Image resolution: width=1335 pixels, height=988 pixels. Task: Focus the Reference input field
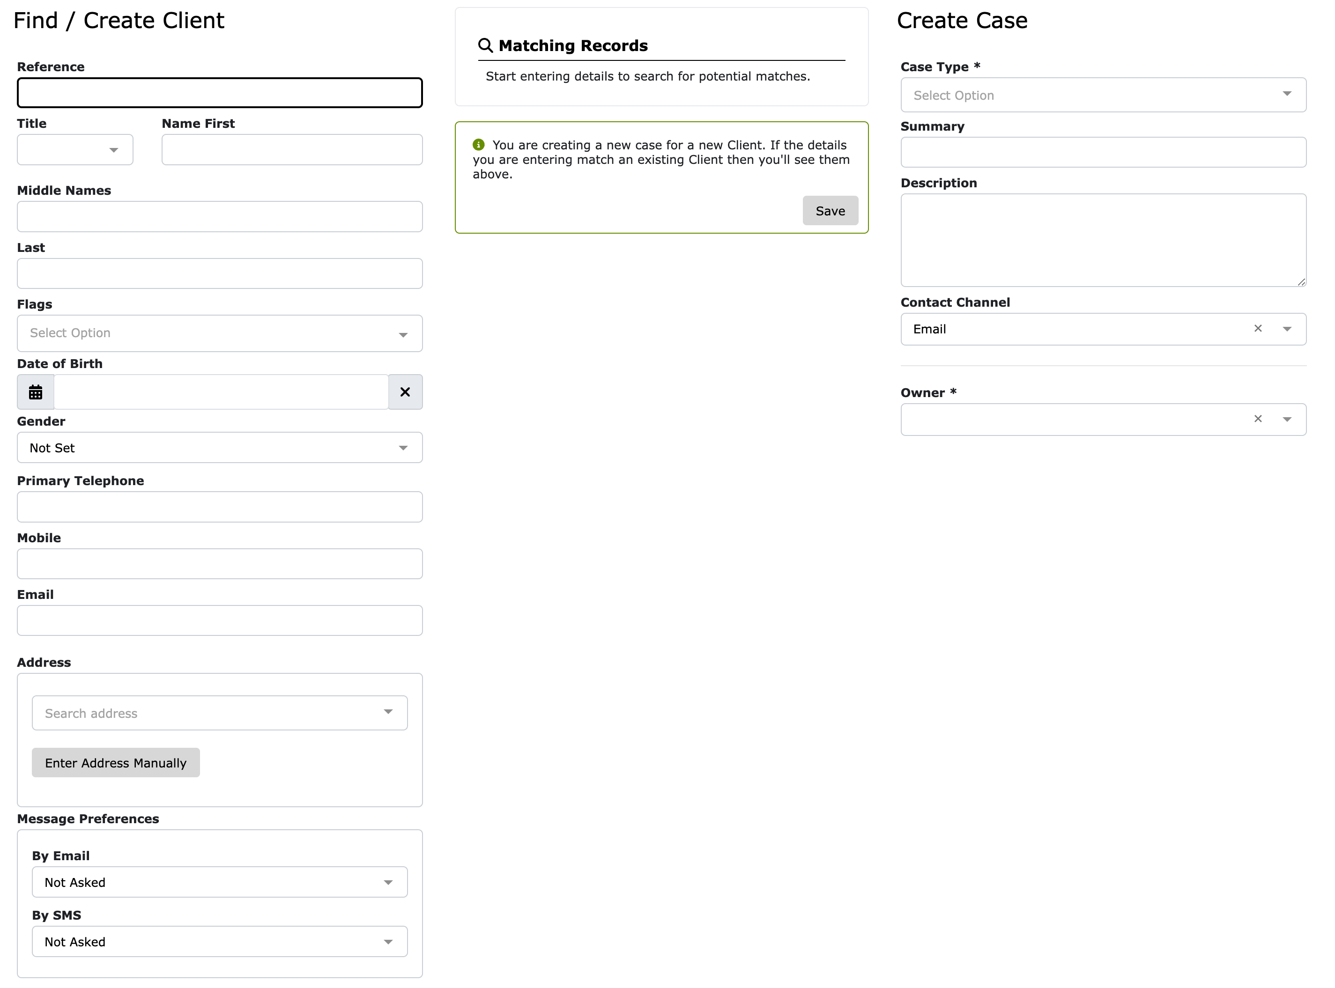[220, 93]
